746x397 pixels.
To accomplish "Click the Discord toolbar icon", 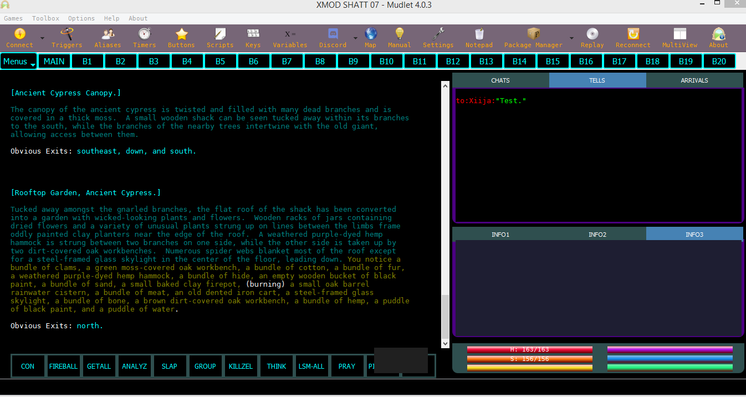I will 333,38.
